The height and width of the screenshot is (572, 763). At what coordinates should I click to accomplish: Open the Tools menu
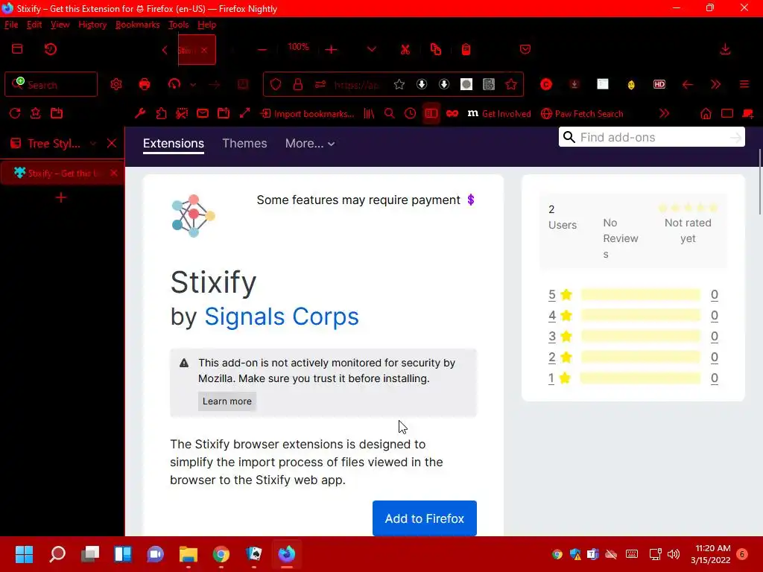pyautogui.click(x=178, y=25)
